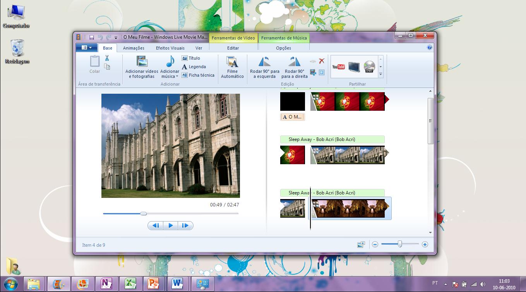Click the Redo arrow in title bar
Screen dimensions: 526x292
coord(108,38)
